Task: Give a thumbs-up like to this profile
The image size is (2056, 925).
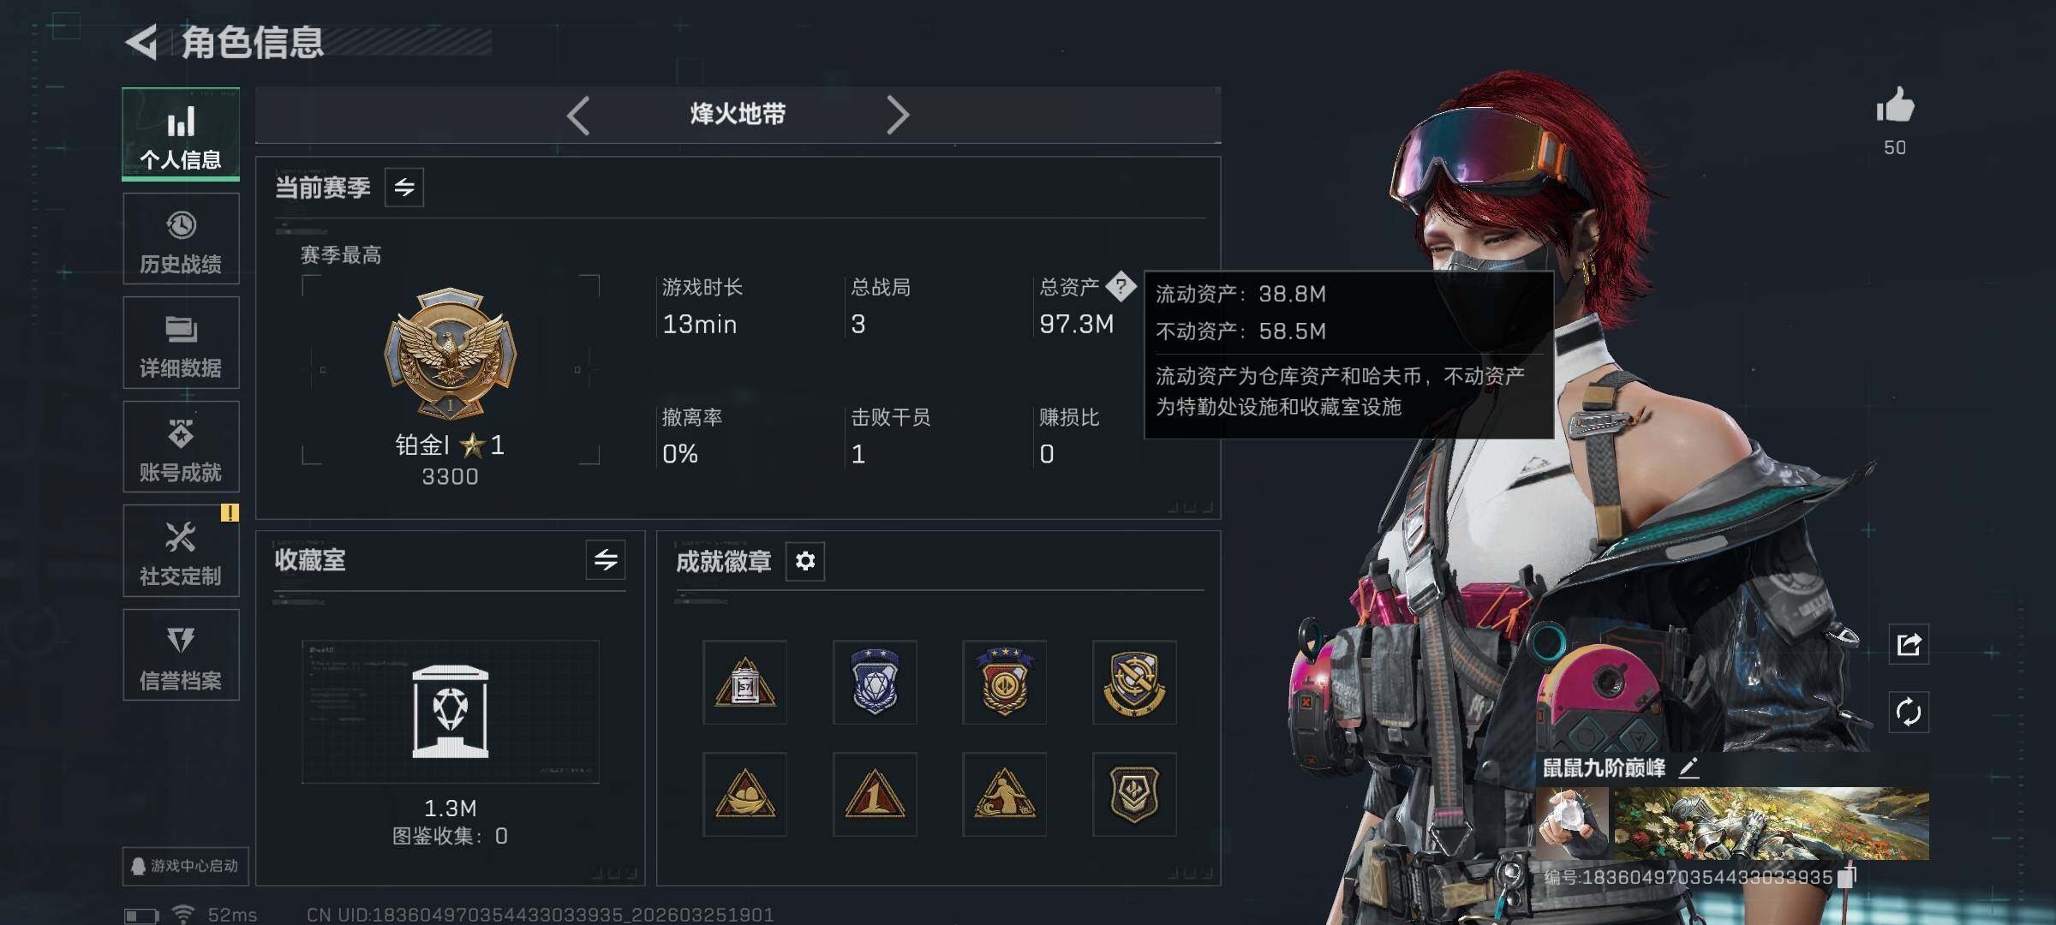Action: 1895,106
